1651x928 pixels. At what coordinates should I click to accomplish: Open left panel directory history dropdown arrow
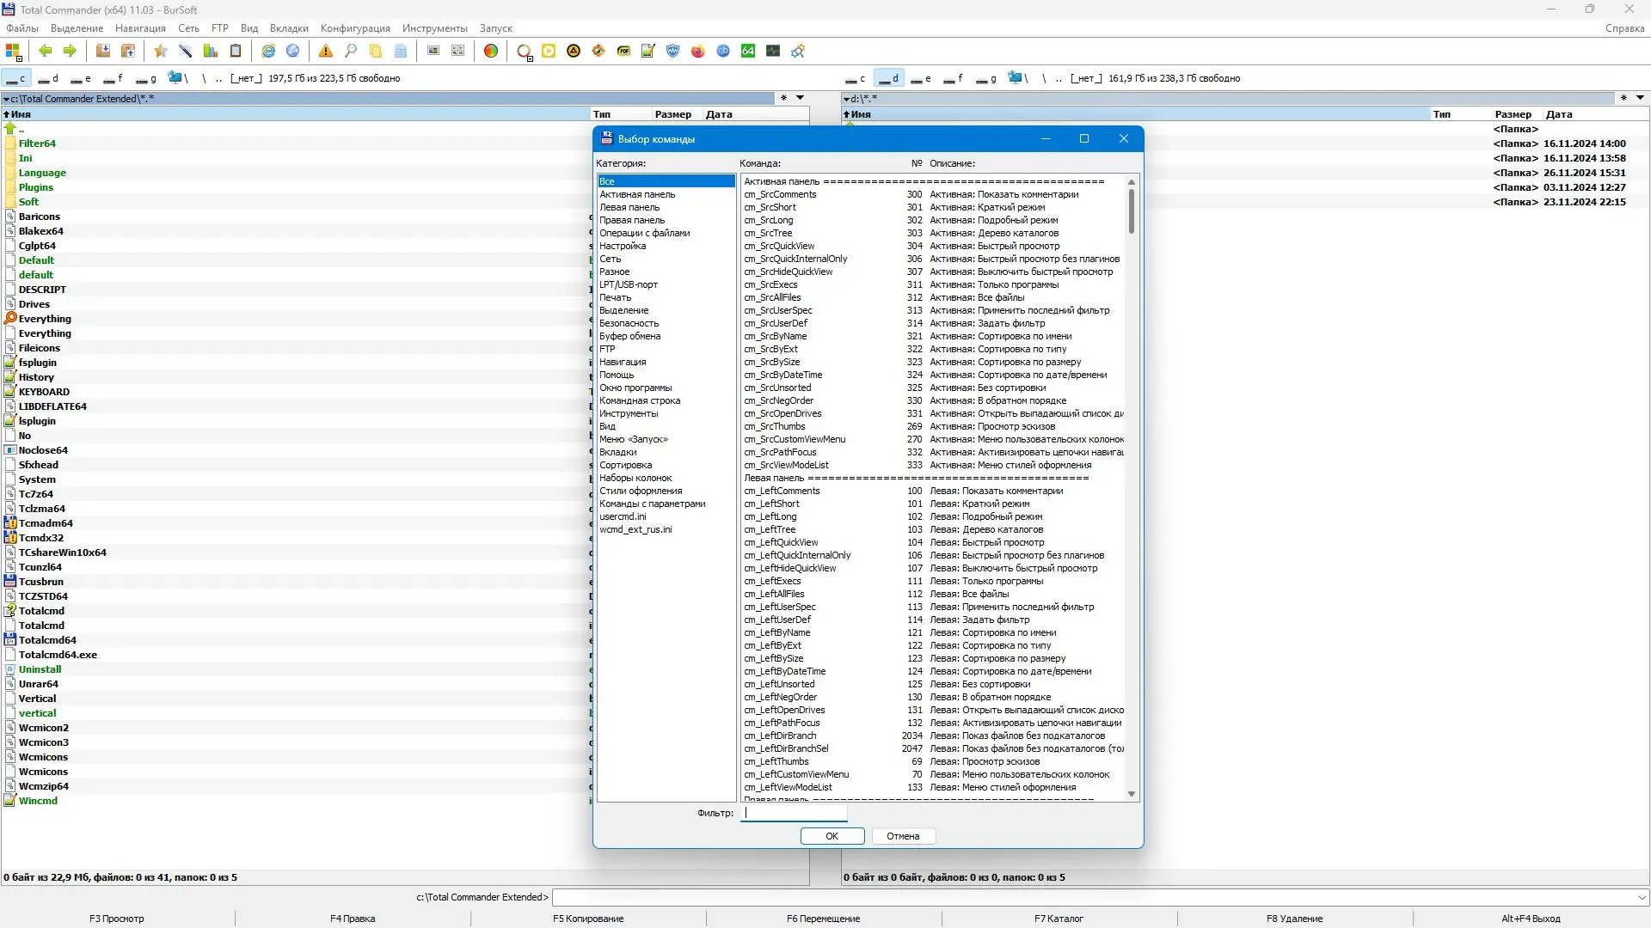tap(800, 98)
